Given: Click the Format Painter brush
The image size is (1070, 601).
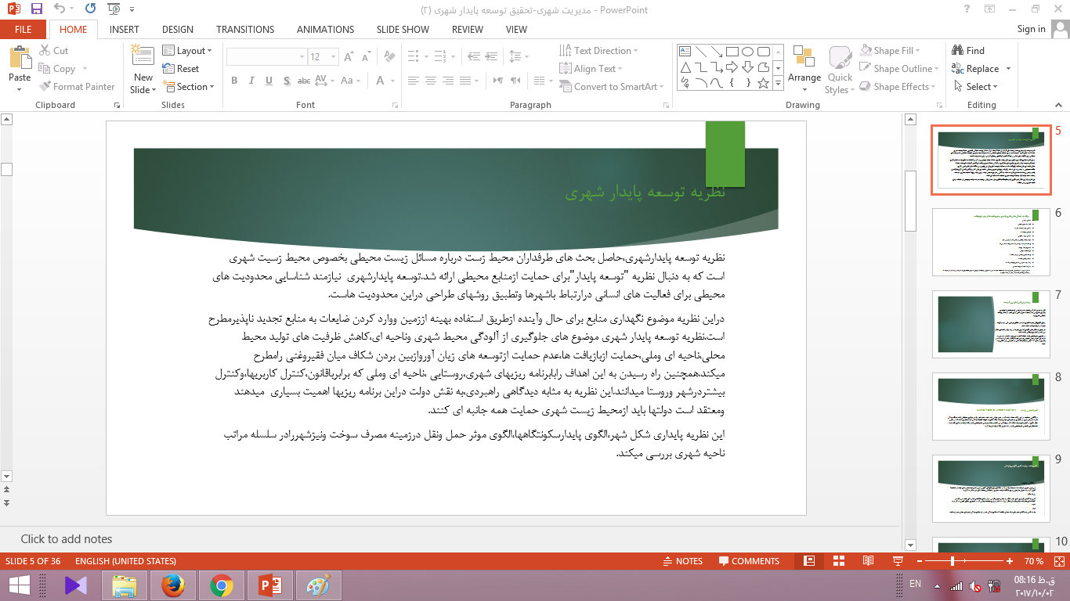Looking at the screenshot, I should tap(77, 87).
